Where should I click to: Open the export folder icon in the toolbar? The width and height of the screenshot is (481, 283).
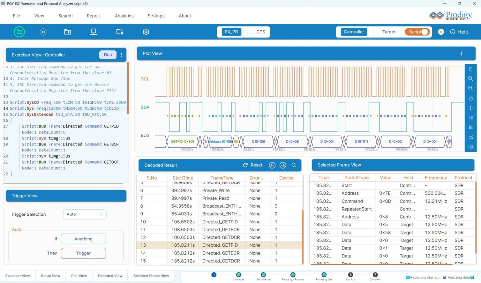[x=67, y=32]
